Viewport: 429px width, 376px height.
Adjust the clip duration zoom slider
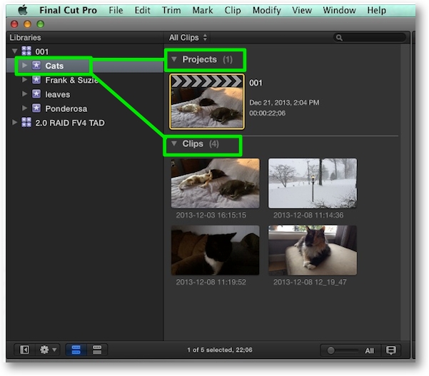tap(330, 350)
